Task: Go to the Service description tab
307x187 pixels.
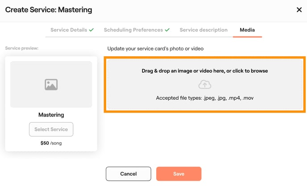Action: 203,30
